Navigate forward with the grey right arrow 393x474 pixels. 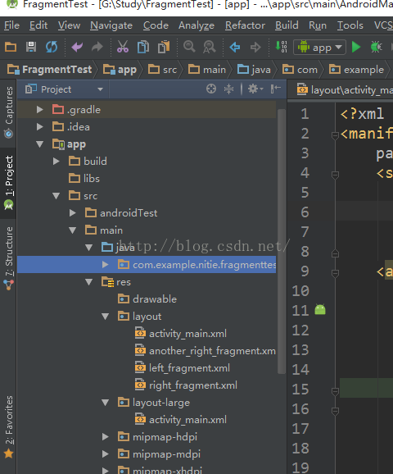tap(255, 48)
